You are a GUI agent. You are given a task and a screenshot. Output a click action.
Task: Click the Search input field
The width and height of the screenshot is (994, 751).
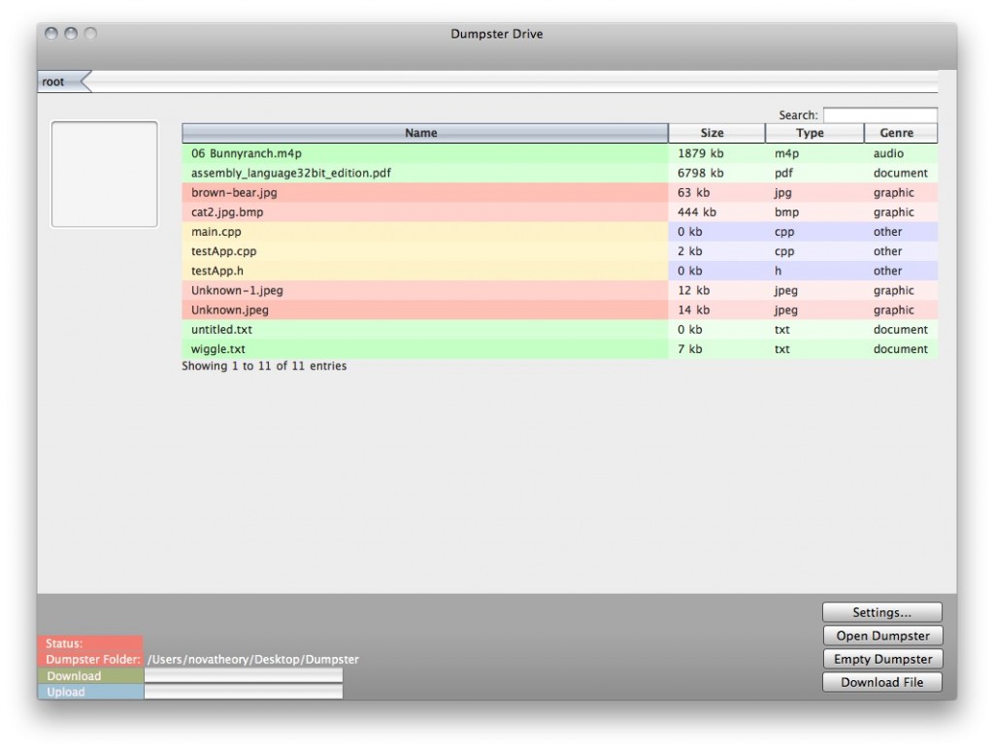tap(879, 115)
